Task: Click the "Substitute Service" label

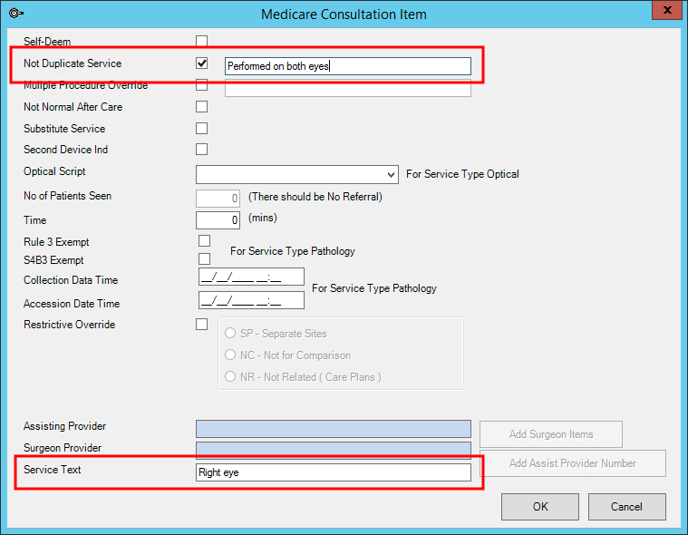Action: (x=64, y=129)
